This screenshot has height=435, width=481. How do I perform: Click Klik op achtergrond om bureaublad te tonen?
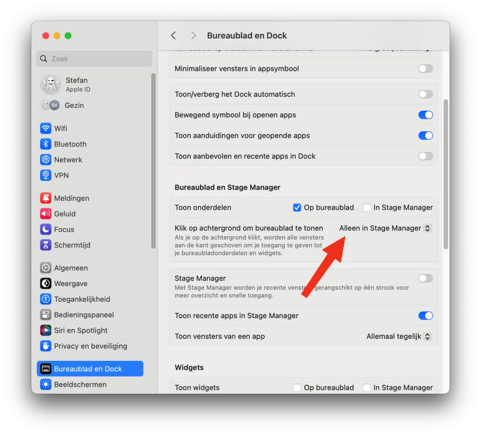[x=249, y=229]
